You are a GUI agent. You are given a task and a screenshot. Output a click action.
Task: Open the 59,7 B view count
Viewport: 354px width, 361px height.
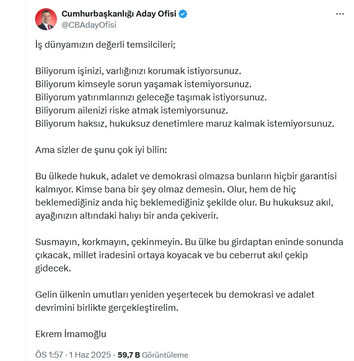129,355
